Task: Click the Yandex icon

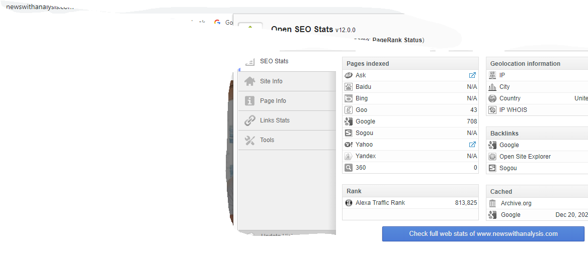Action: point(349,156)
